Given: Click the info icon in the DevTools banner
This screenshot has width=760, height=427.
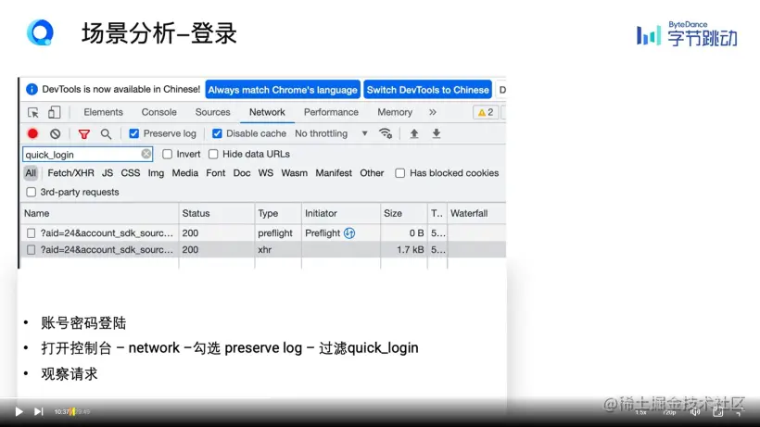Looking at the screenshot, I should (32, 89).
